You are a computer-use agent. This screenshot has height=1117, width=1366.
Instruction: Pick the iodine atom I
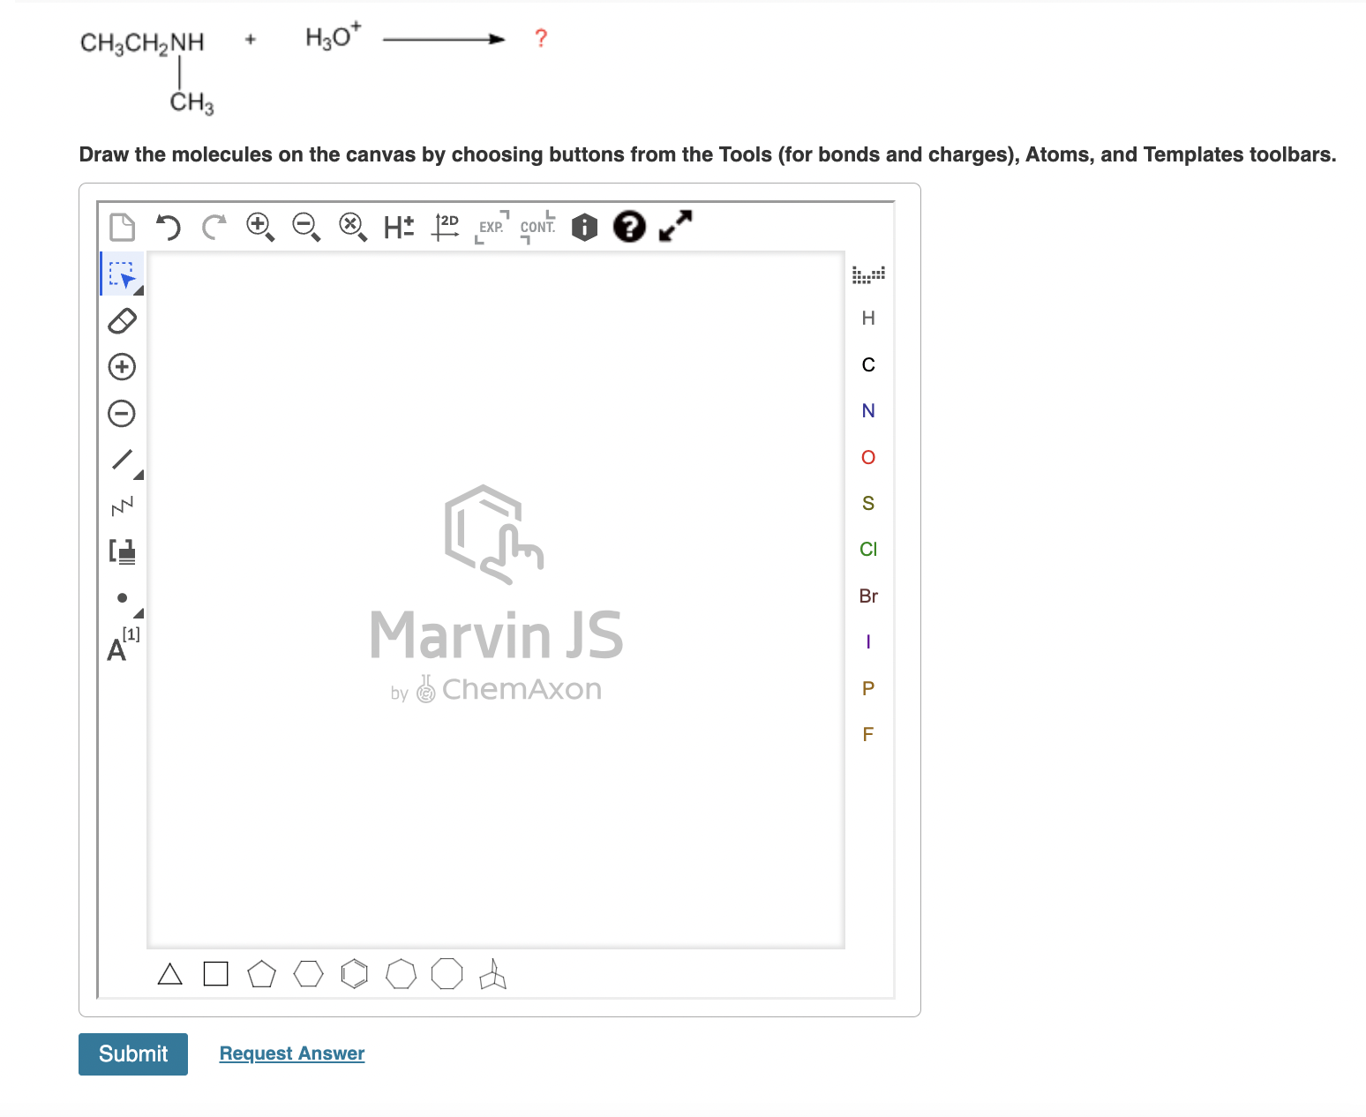click(868, 642)
